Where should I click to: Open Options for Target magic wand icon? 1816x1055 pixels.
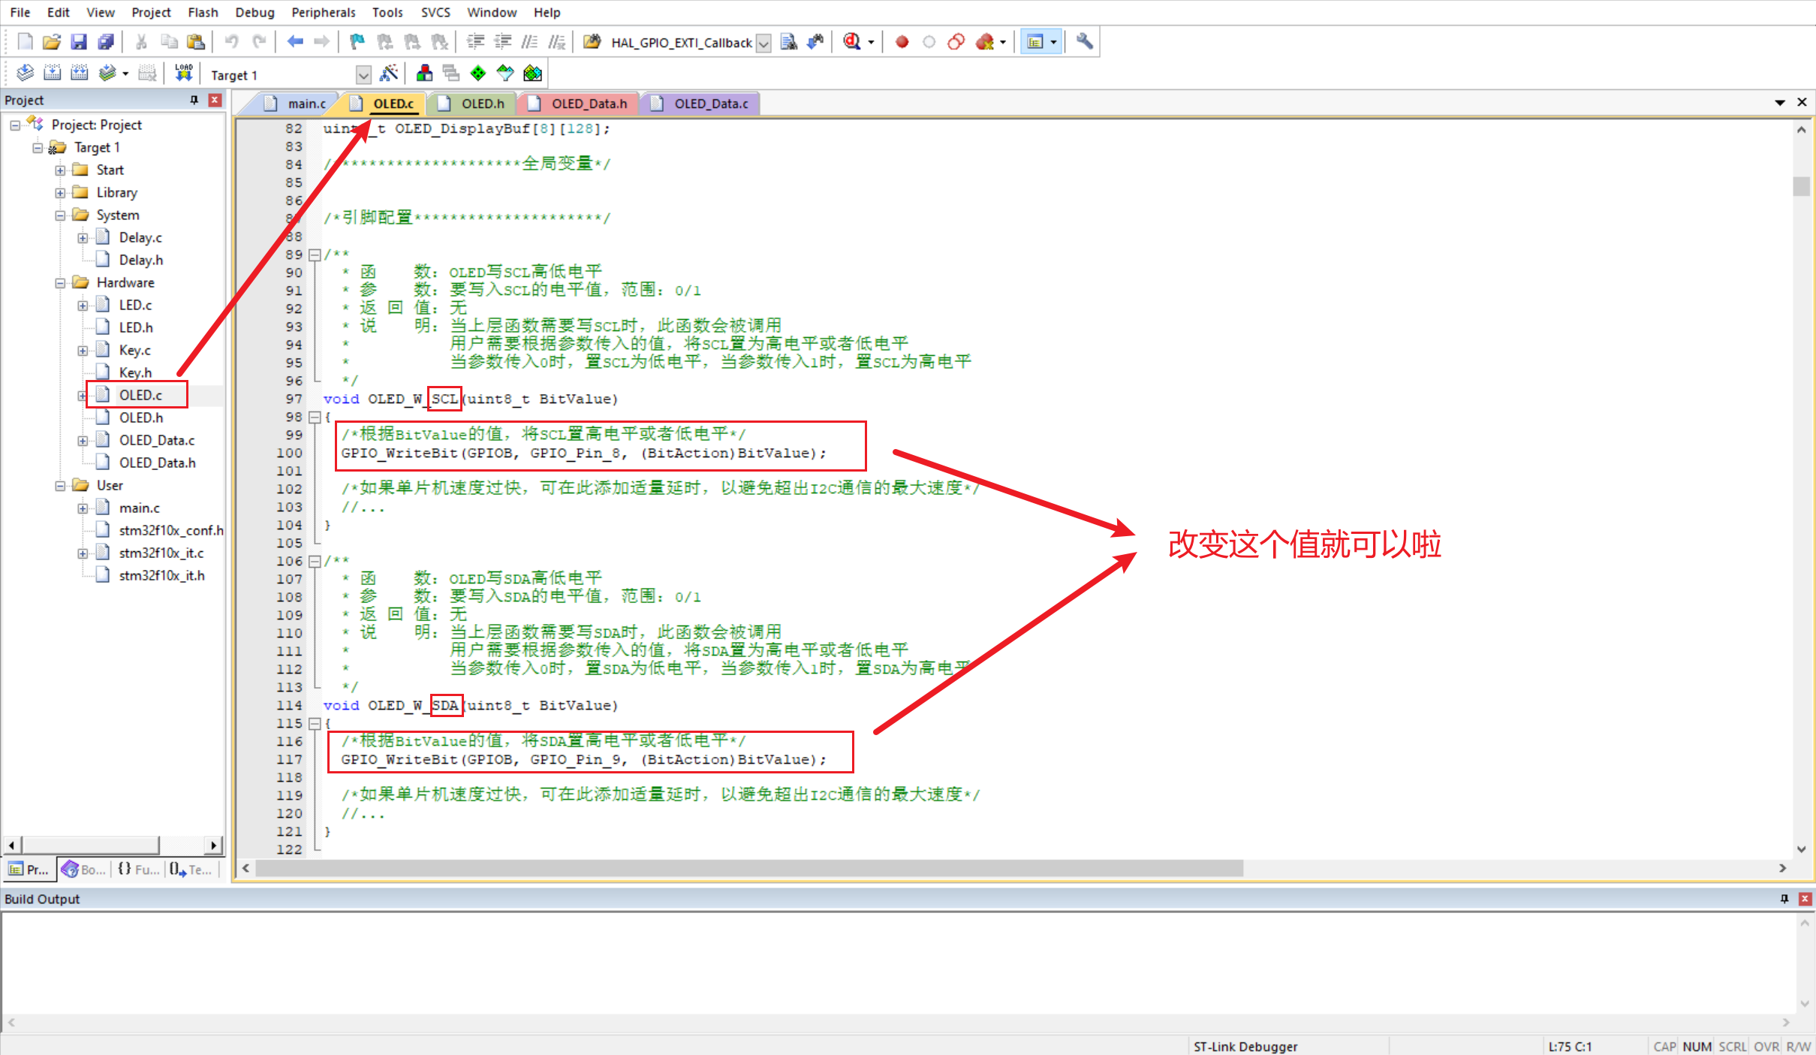(x=389, y=74)
